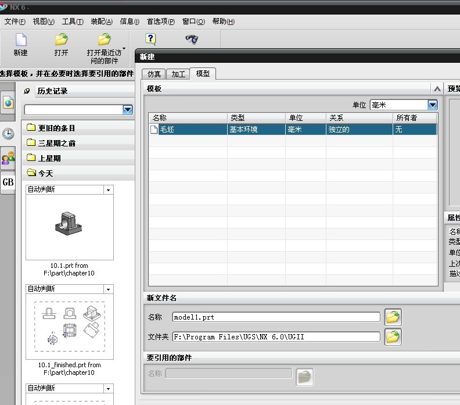This screenshot has height=405, width=460.
Task: Select the 10.1_finished.prt drawing thumbnail
Action: coord(70,327)
